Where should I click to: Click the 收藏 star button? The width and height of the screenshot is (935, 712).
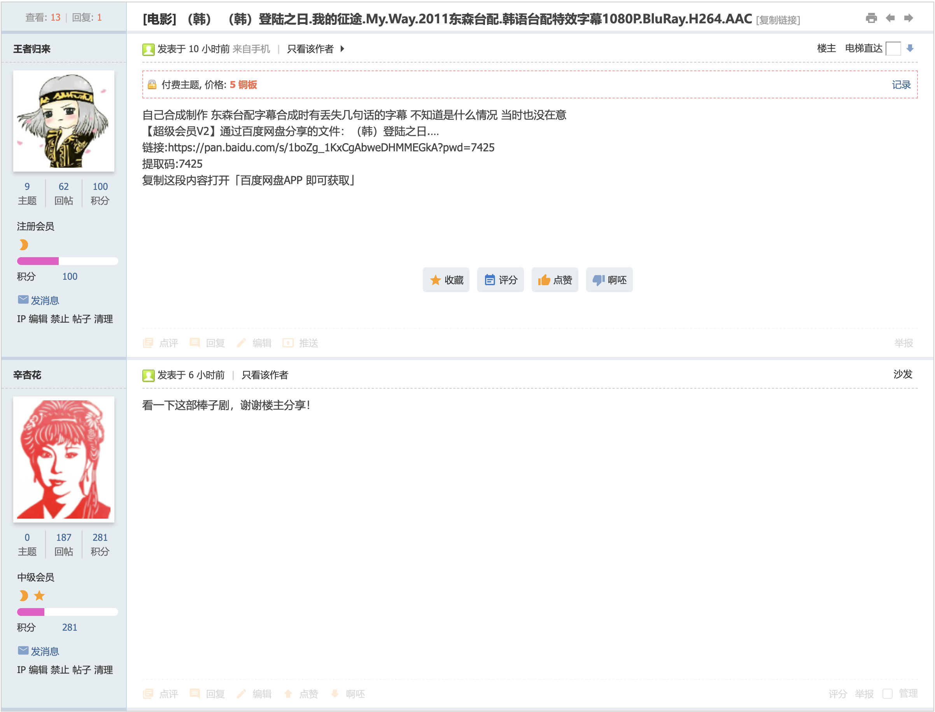[x=446, y=280]
